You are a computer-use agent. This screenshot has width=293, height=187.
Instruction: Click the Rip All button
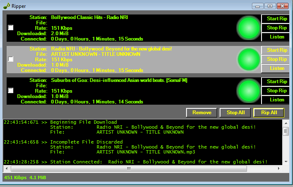tap(269, 113)
